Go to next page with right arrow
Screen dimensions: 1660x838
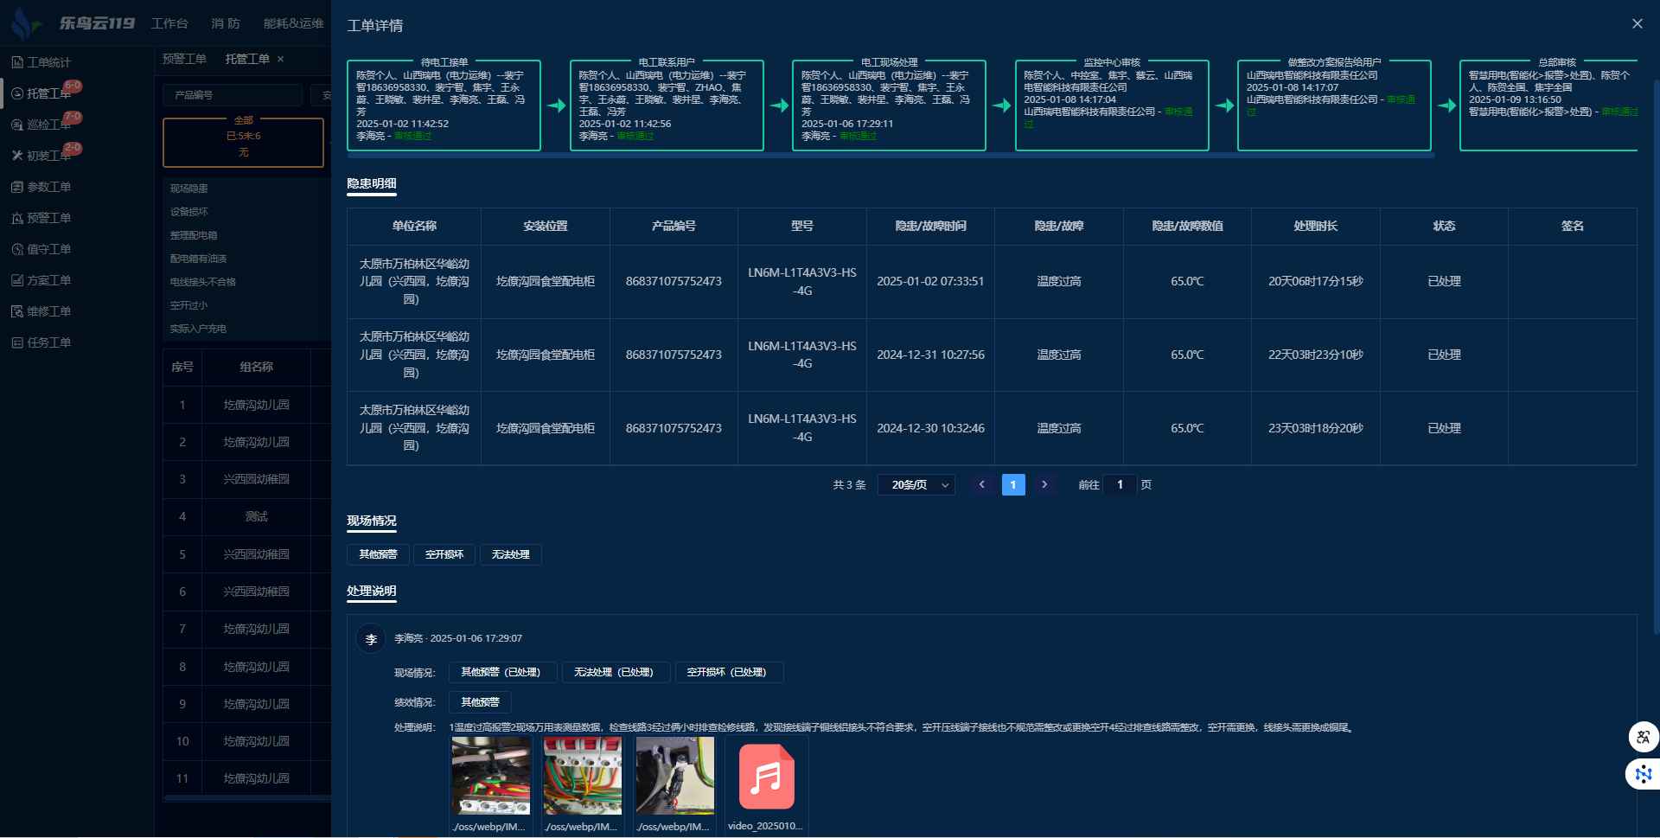click(x=1044, y=484)
